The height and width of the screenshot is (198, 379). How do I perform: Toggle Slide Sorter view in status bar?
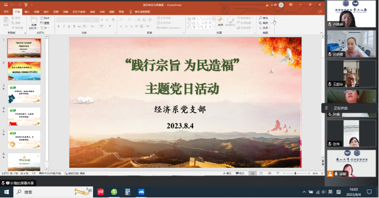coord(261,173)
